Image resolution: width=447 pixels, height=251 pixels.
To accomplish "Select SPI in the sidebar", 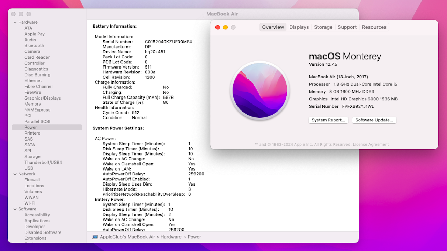I will 28,151.
